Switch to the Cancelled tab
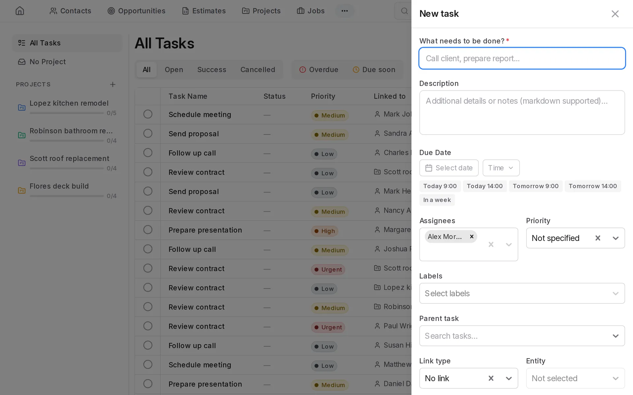Viewport: 633px width, 395px height. pyautogui.click(x=257, y=70)
